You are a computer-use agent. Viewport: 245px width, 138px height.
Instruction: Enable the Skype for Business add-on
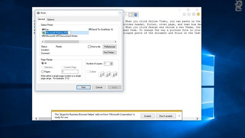point(147,116)
